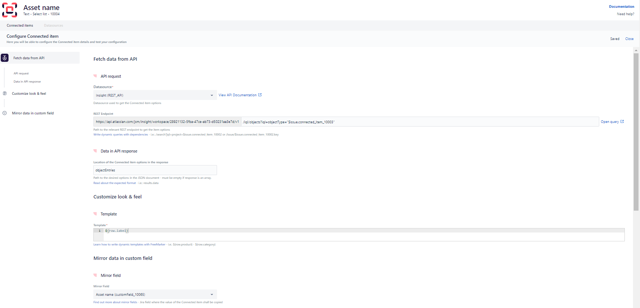This screenshot has width=640, height=308.
Task: Click external-link icon next to View API Documentation
Action: tap(260, 95)
